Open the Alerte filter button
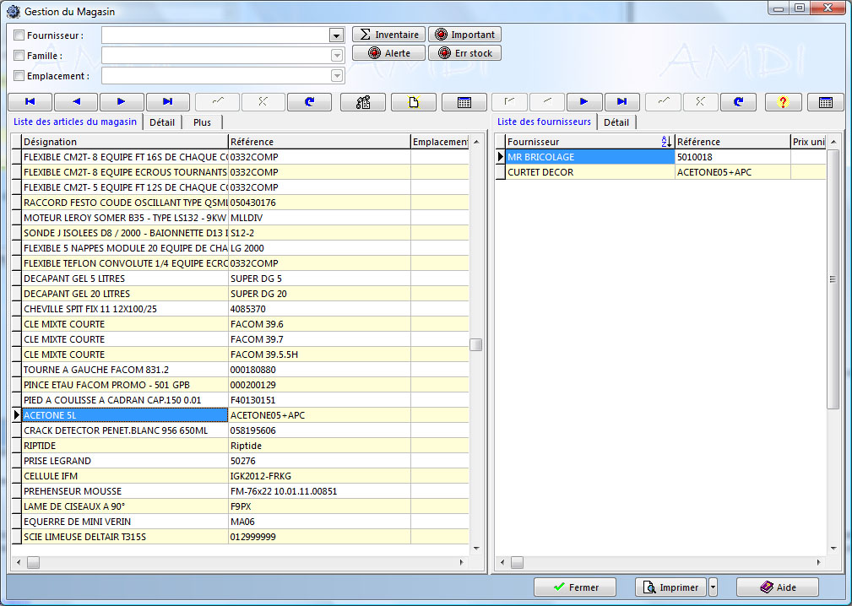Screen dimensions: 852x606 pos(388,53)
